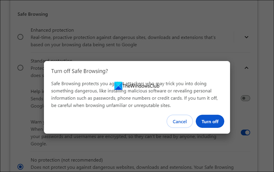Click the "No protection (not recommended)" label
Viewport: 274px width, 172px height.
point(67,160)
